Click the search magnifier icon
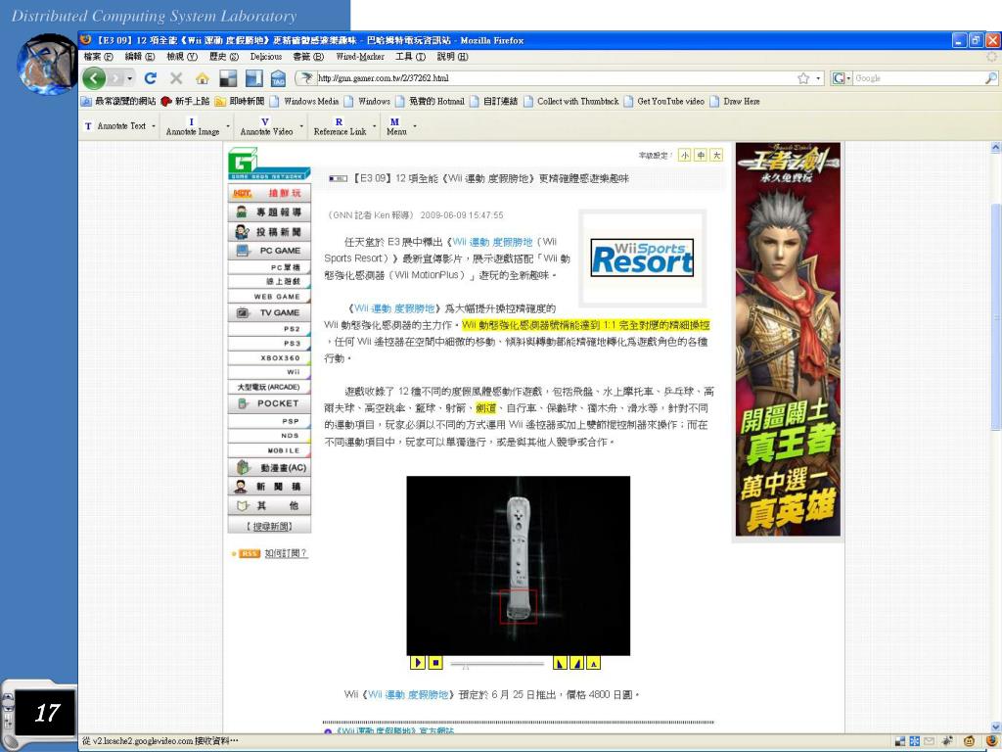The image size is (1002, 752). pos(990,78)
